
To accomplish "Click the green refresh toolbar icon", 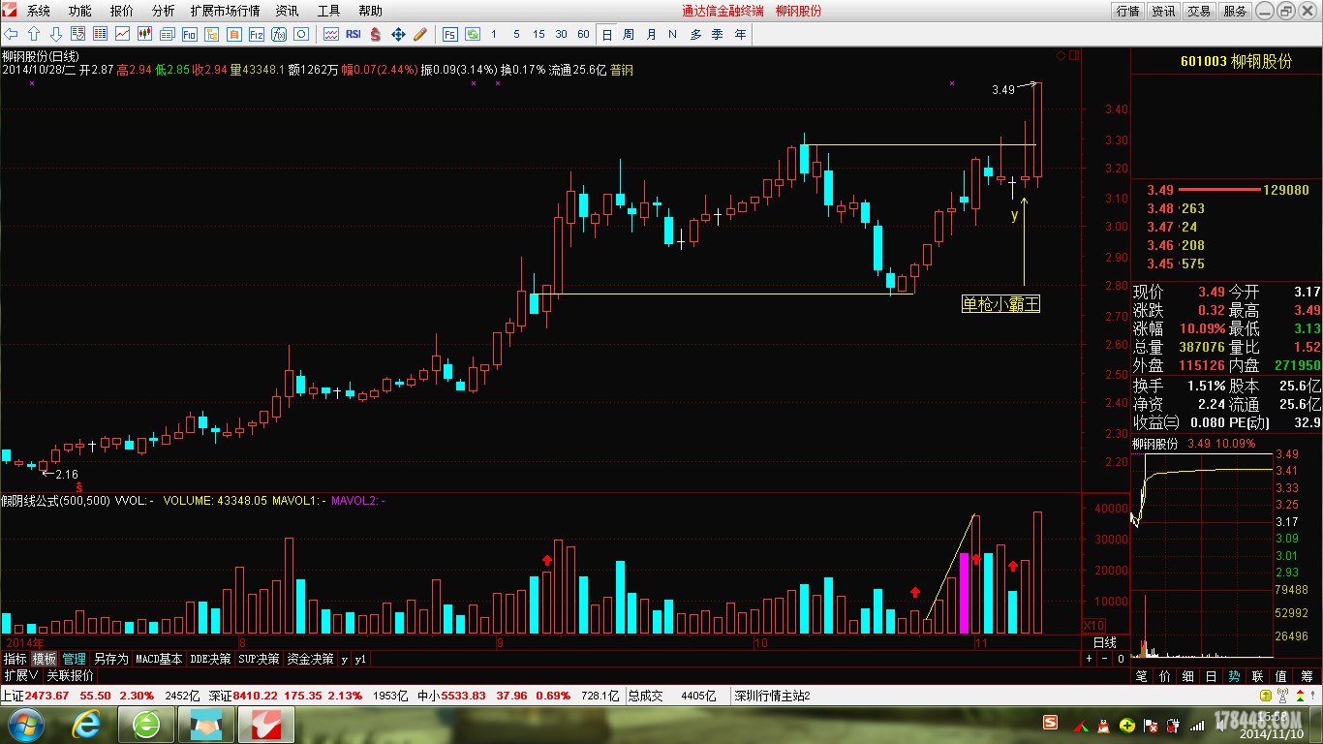I will (x=473, y=34).
